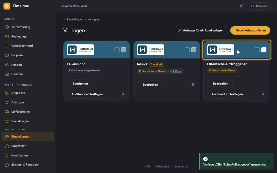The width and height of the screenshot is (277, 173).
Task: Toggle the light theme sun icon
Action: (241, 6)
